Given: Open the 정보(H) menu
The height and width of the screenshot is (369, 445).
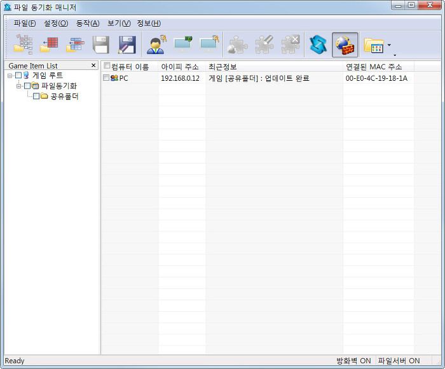Looking at the screenshot, I should [149, 24].
